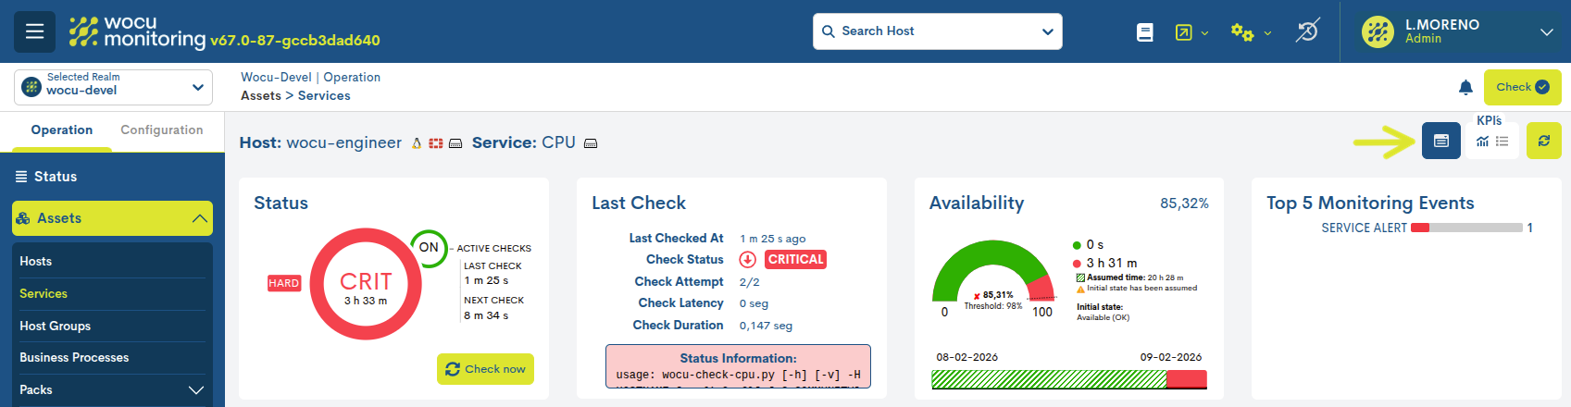The height and width of the screenshot is (407, 1571).
Task: Click the HARD state badge
Action: pyautogui.click(x=283, y=283)
